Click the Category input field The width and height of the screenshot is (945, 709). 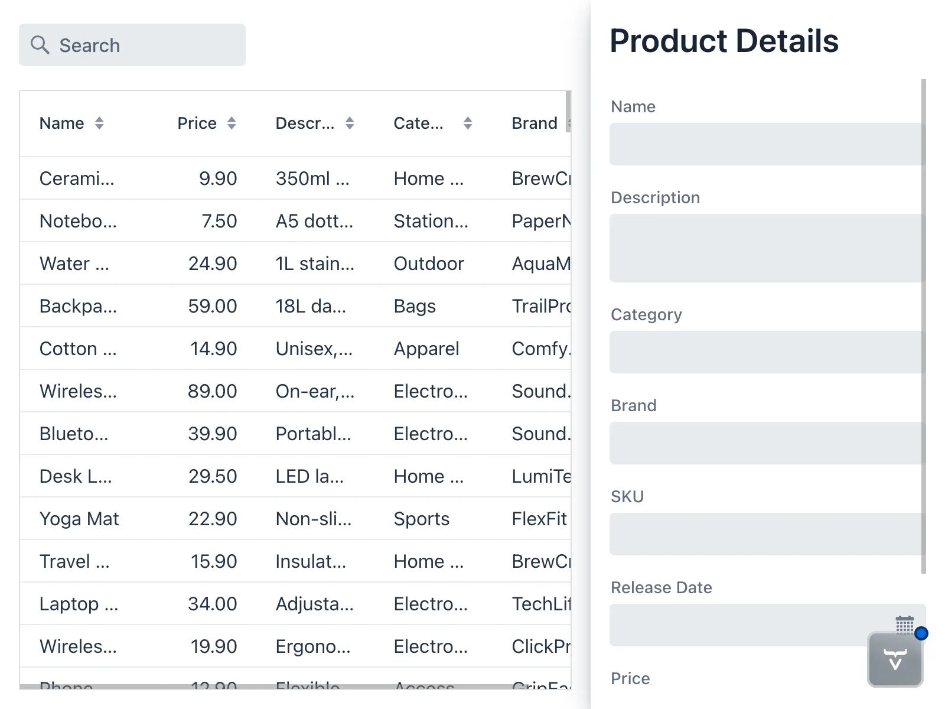click(x=765, y=352)
